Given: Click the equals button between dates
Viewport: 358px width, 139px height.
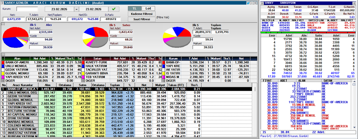Looking at the screenshot, I should pyautogui.click(x=76, y=9).
